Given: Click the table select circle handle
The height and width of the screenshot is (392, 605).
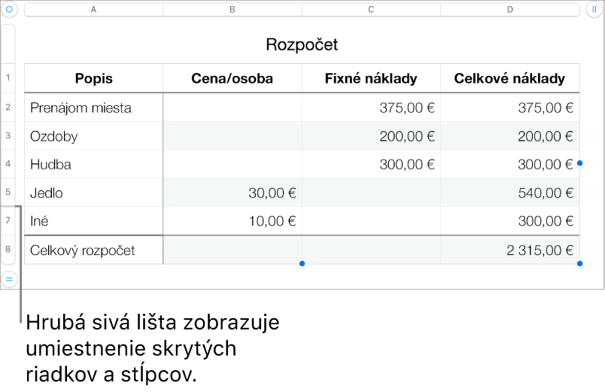Looking at the screenshot, I should (9, 9).
